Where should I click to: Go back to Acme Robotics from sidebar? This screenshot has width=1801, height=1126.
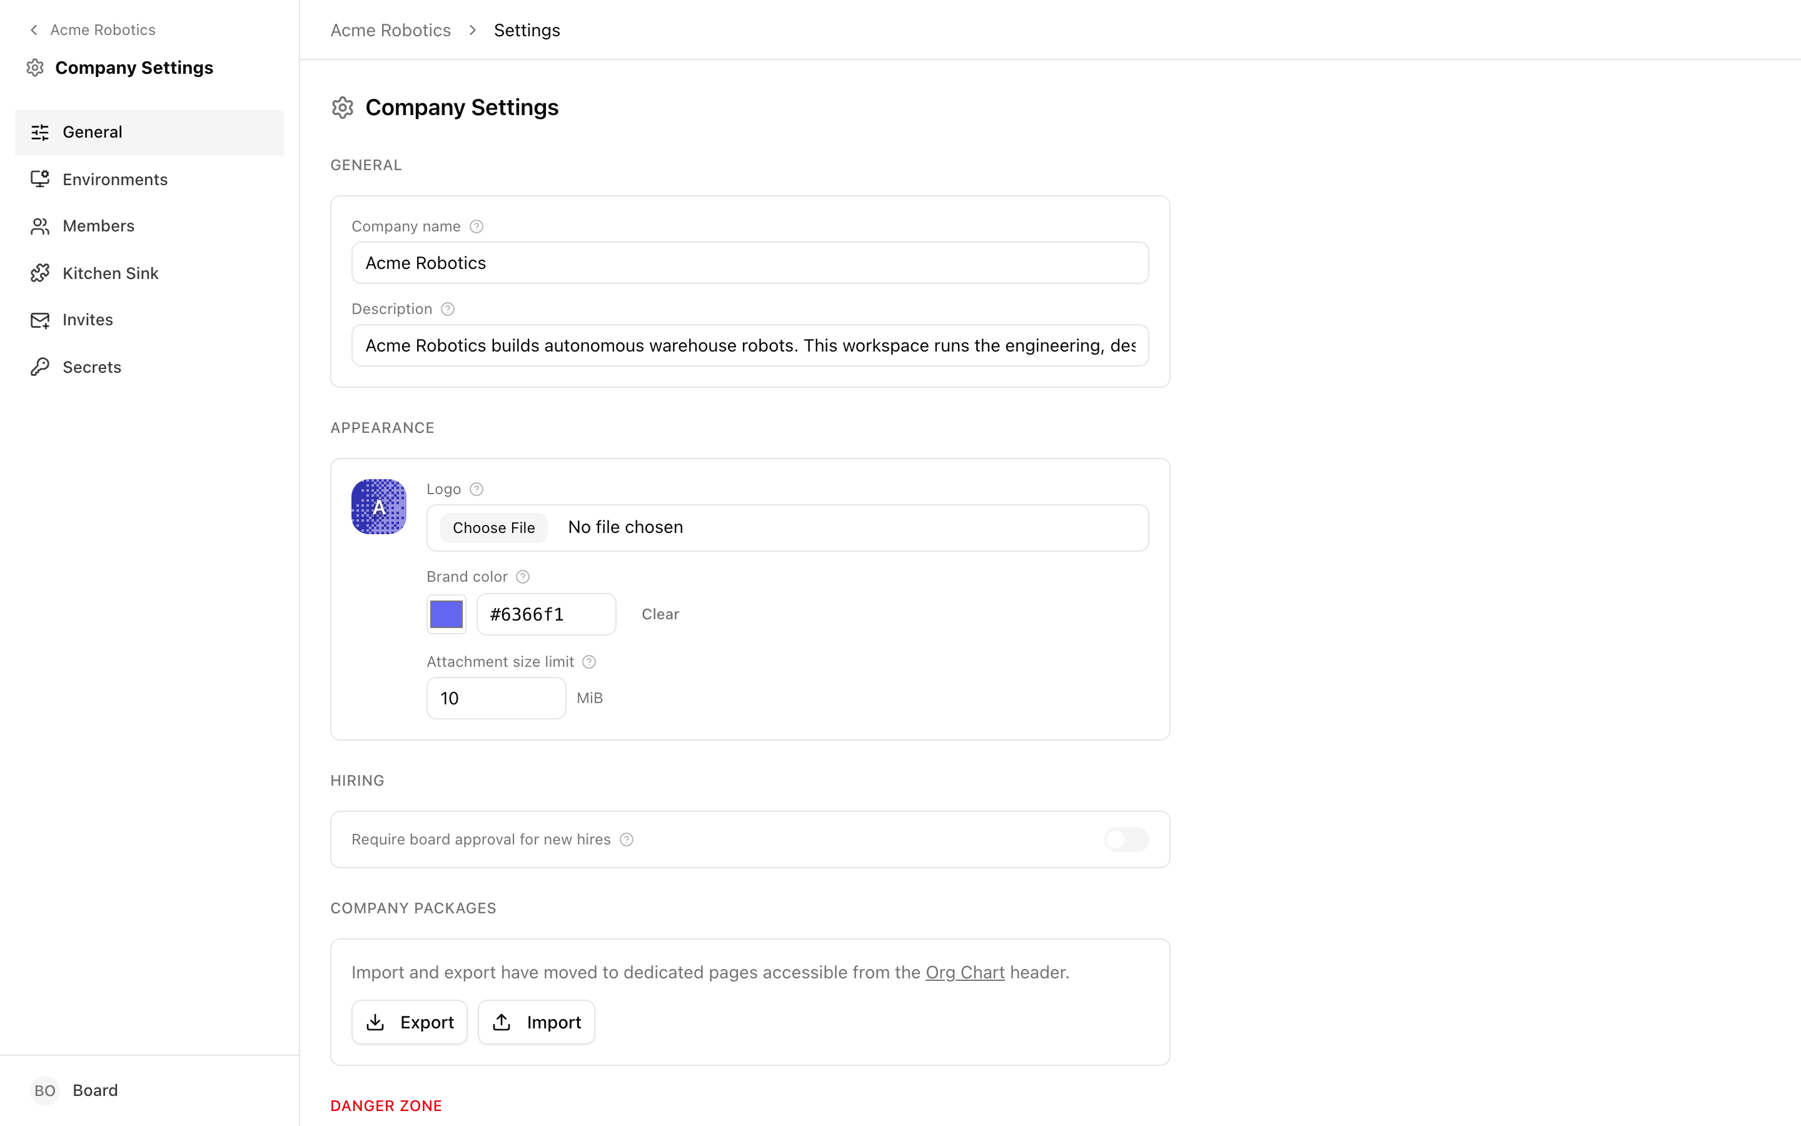93,30
